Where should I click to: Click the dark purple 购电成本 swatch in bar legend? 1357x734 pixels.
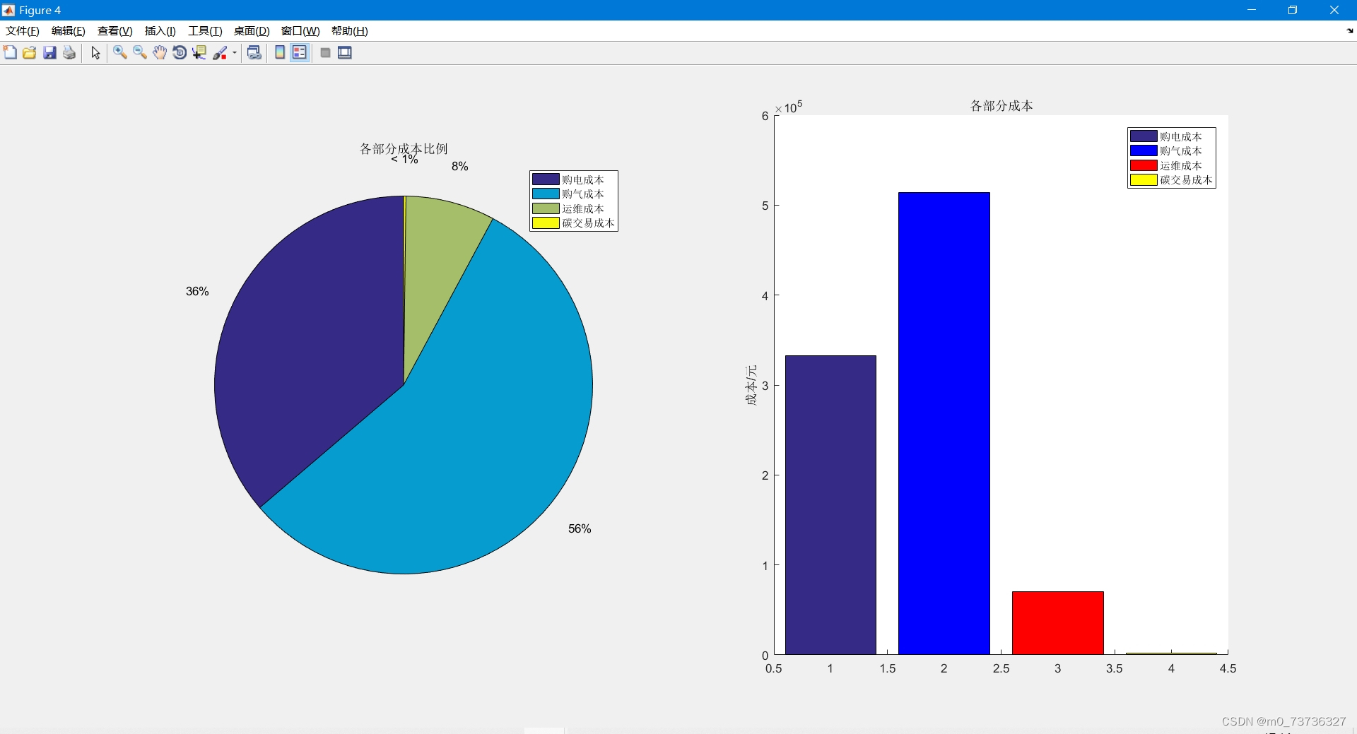coord(1144,136)
